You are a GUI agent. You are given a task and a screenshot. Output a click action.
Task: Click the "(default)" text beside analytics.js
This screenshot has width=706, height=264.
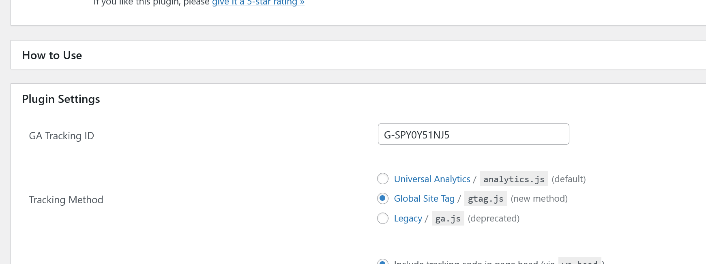[x=569, y=179]
